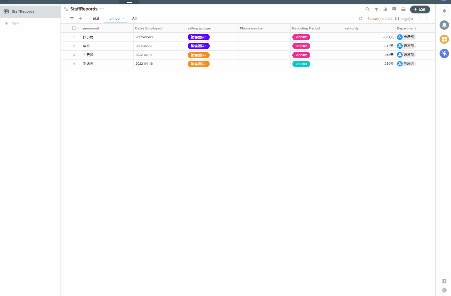Viewport: 451px width, 296px height.
Task: Select the personnel cell 张小雨
Action: [88, 37]
